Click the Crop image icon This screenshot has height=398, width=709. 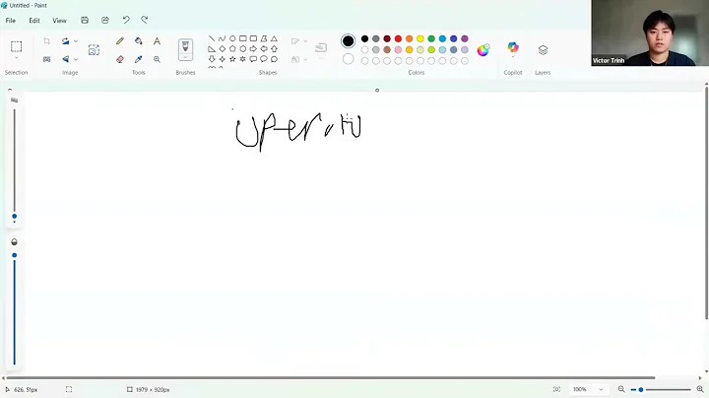46,41
